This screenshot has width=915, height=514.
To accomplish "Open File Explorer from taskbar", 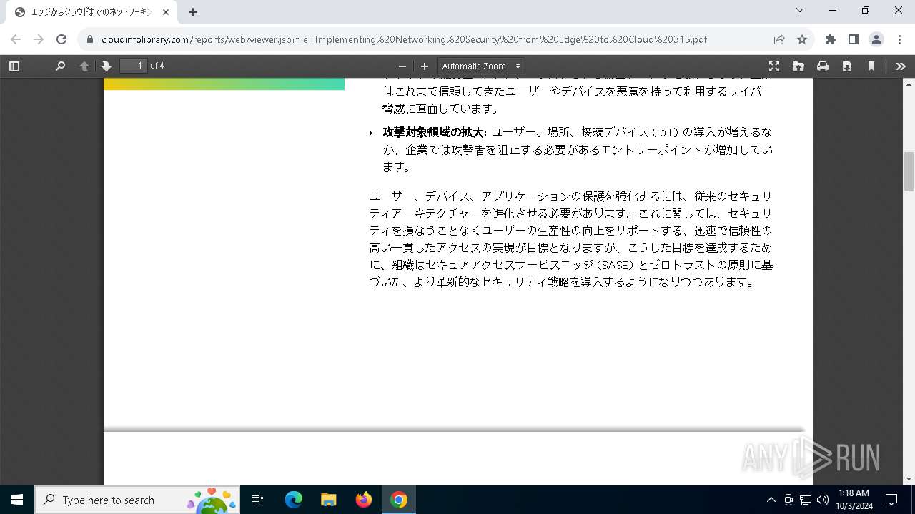I will [329, 500].
